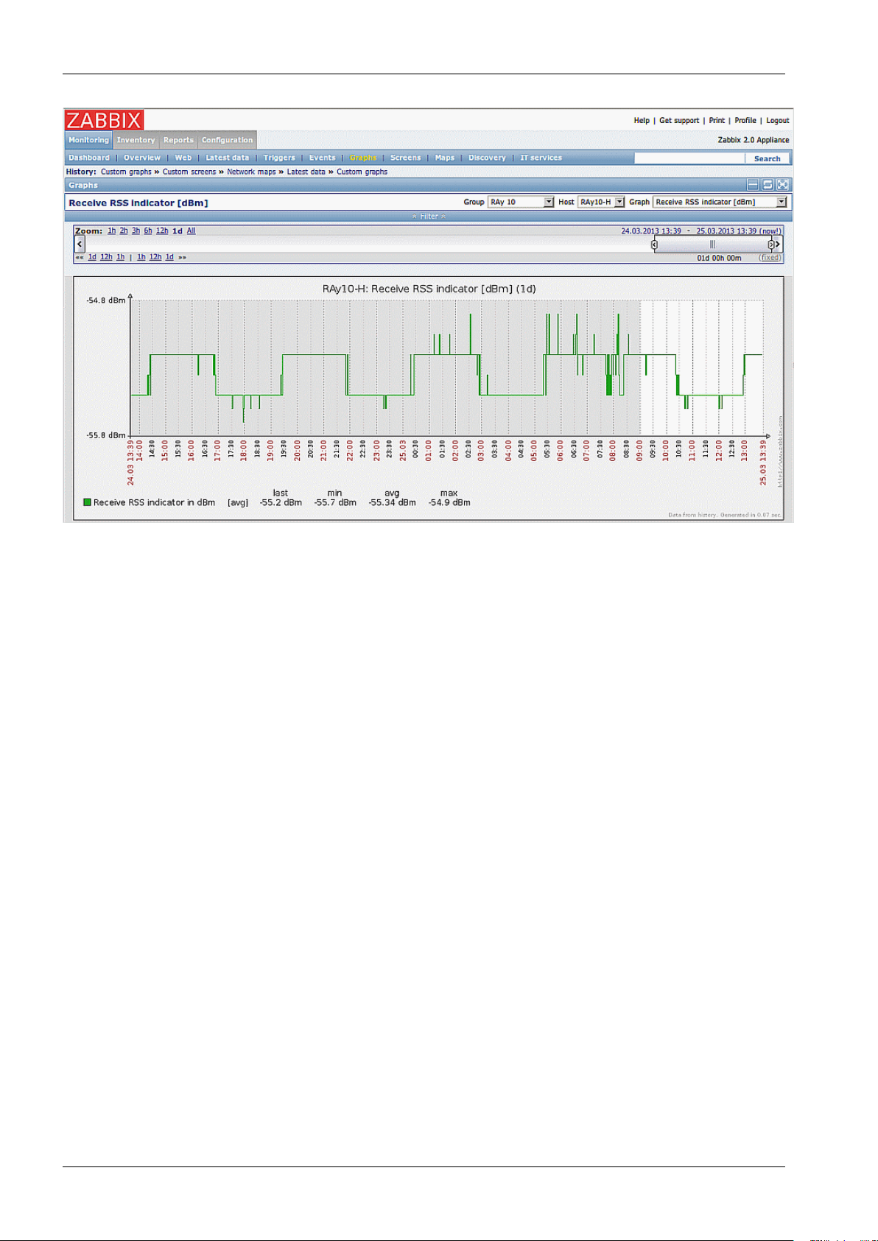
Task: Click the Help link
Action: (x=642, y=120)
